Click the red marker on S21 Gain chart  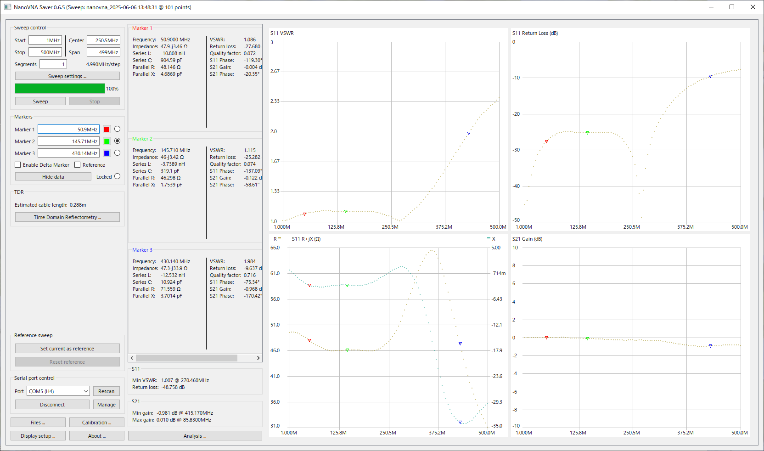coord(546,338)
